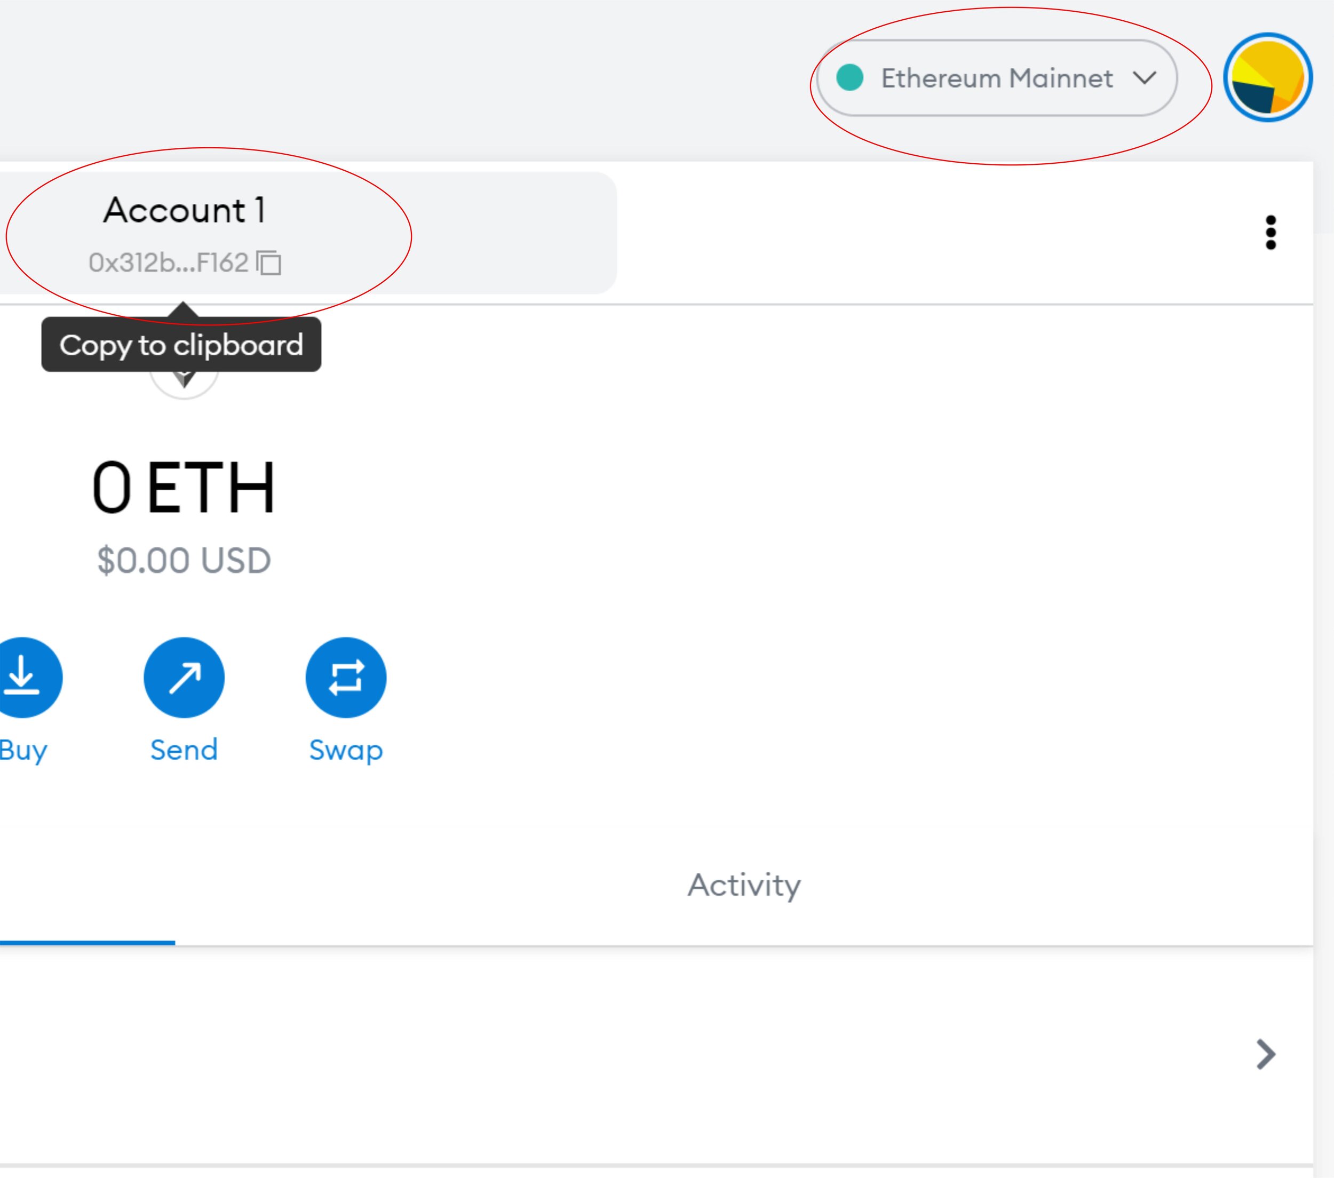Click the Send arrow icon
The width and height of the screenshot is (1334, 1178).
[x=184, y=677]
